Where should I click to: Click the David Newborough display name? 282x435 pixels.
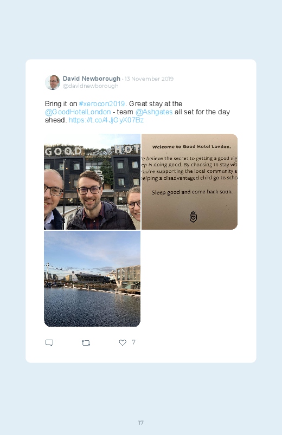92,79
